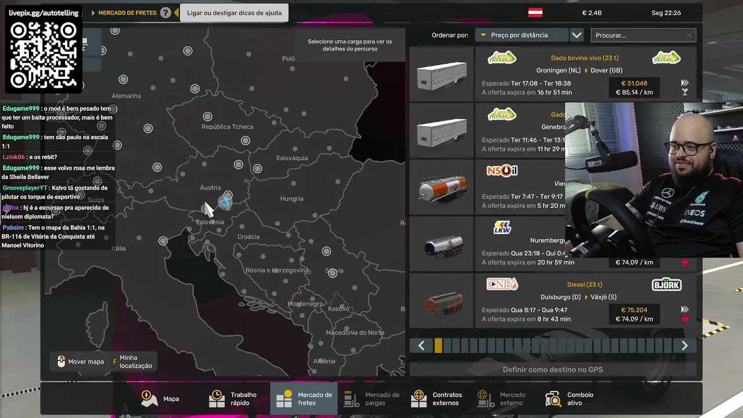Click the QR code in the stream overlay

[44, 55]
